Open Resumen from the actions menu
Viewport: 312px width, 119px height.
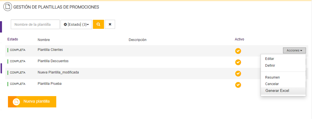click(272, 77)
